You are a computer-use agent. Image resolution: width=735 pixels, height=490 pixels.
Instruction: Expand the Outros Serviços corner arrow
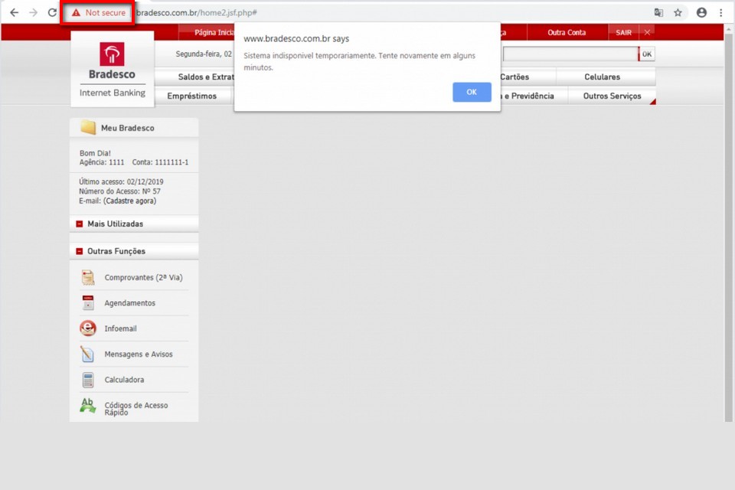coord(652,102)
